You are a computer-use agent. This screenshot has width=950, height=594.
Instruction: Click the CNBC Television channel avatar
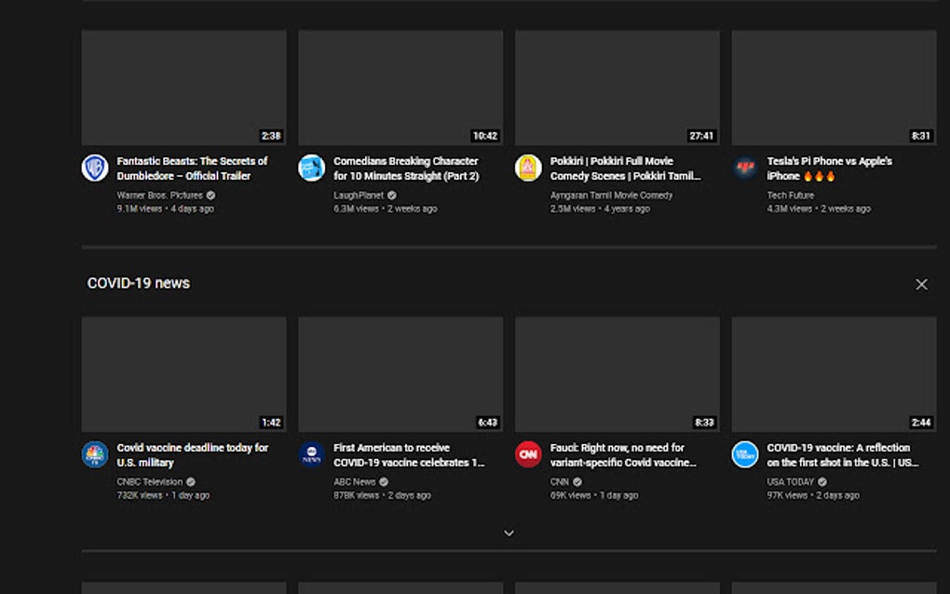[x=95, y=455]
